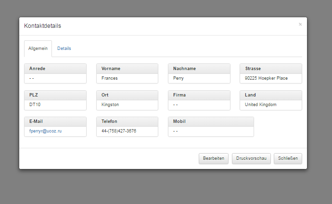
Task: Switch to the Details tab
Action: (x=64, y=49)
